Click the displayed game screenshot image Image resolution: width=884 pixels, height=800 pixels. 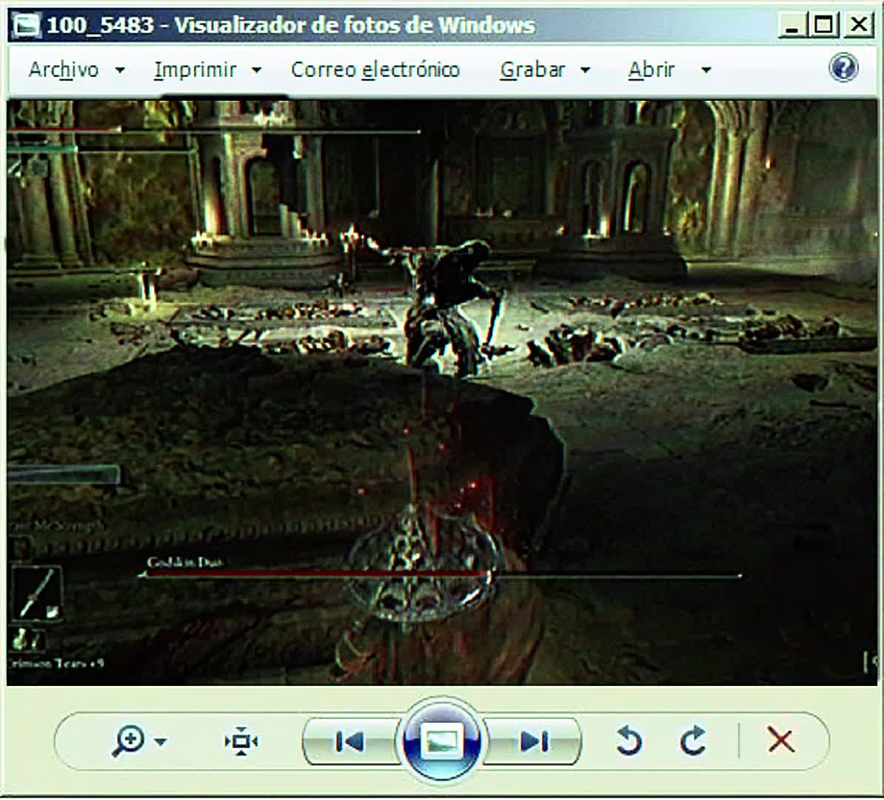click(442, 393)
